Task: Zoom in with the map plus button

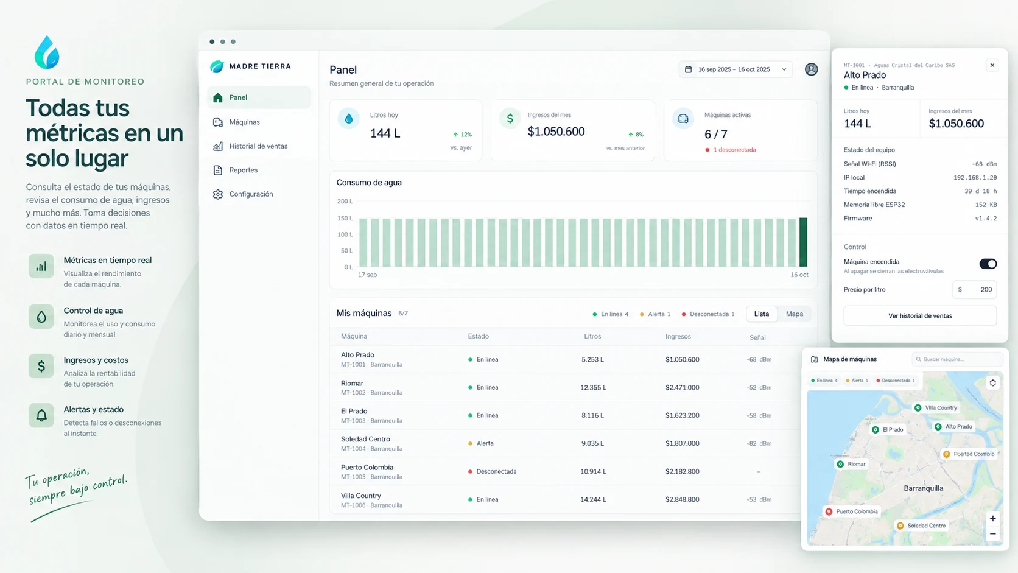Action: click(993, 519)
